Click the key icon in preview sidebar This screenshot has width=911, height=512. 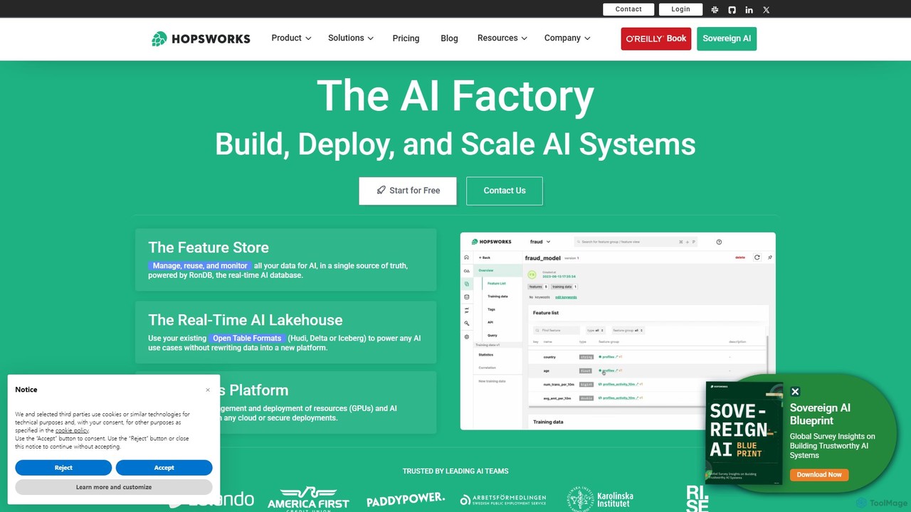click(467, 324)
